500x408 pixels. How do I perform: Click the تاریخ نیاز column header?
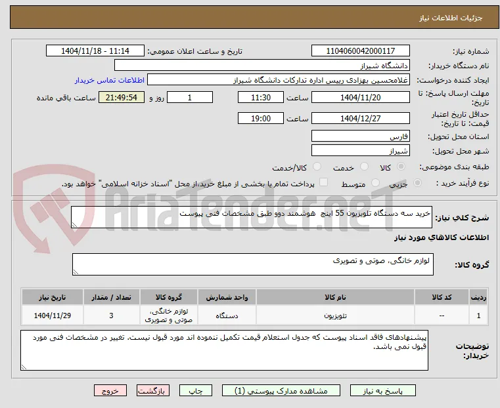pyautogui.click(x=53, y=297)
